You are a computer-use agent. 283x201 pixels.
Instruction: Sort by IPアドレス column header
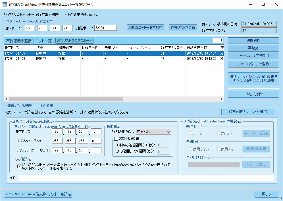pos(20,48)
